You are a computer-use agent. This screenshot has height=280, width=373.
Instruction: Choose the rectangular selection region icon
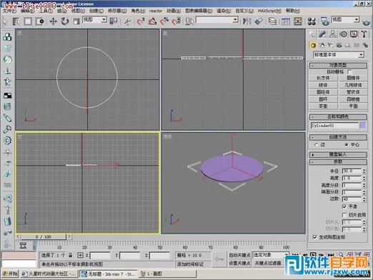point(28,21)
